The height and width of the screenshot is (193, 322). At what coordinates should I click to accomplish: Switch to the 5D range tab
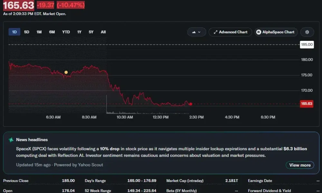tap(26, 32)
